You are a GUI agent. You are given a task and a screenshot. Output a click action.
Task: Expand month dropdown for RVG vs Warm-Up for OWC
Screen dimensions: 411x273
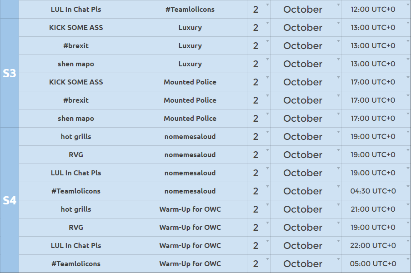click(x=338, y=223)
